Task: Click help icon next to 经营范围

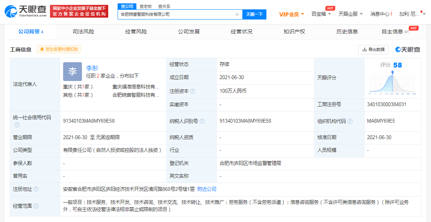Action: point(36,206)
